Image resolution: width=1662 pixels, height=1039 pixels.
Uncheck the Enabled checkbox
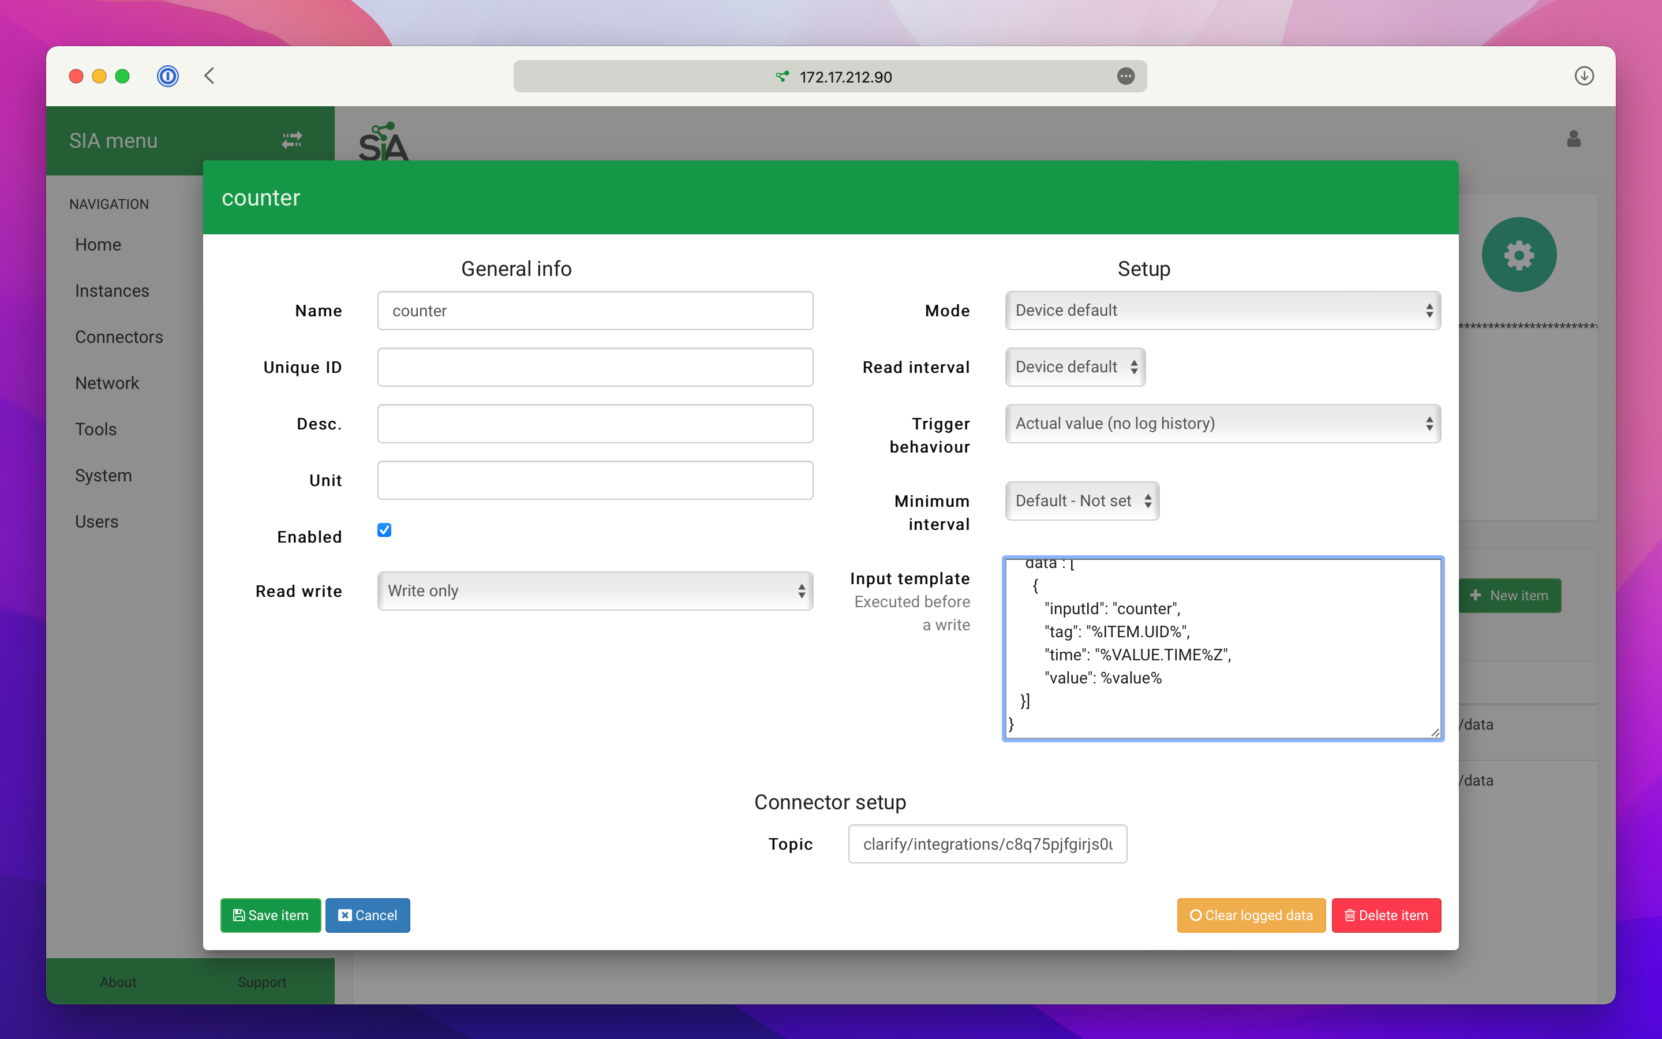pos(384,530)
